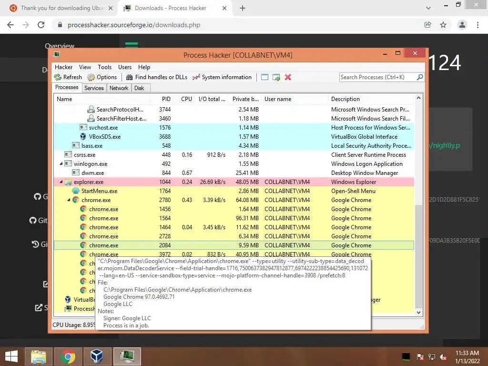Click the ProcessHacker process icon in list
This screenshot has width=488, height=366.
(x=68, y=308)
